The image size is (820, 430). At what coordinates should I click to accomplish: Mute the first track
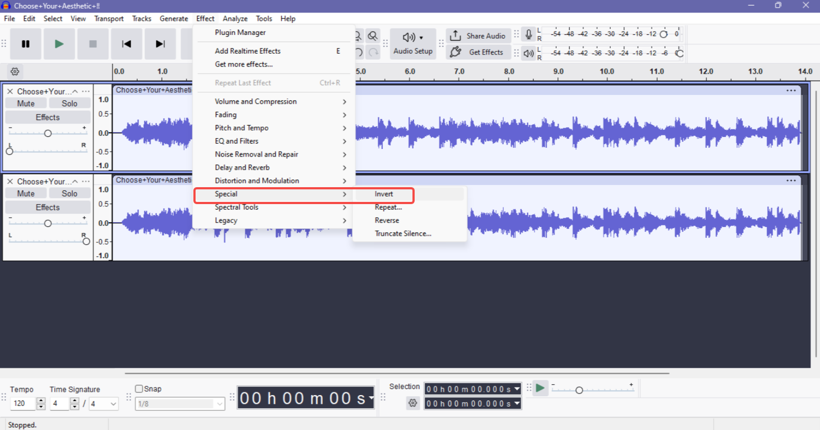26,104
